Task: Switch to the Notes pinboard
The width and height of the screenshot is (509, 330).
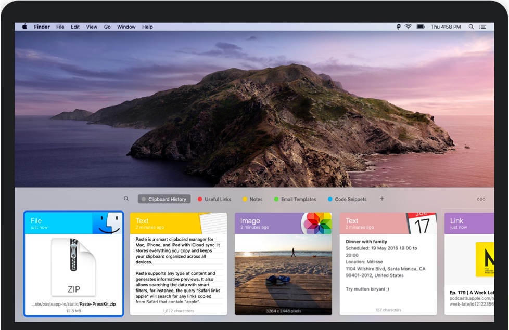Action: [x=253, y=199]
